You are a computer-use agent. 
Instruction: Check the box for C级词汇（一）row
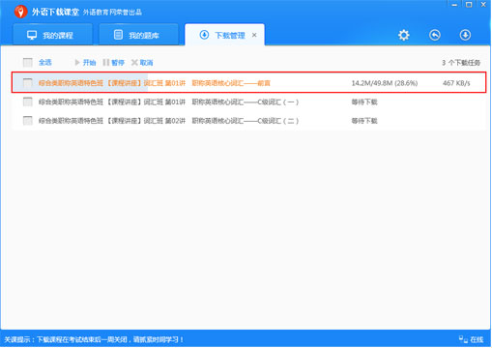pyautogui.click(x=28, y=101)
